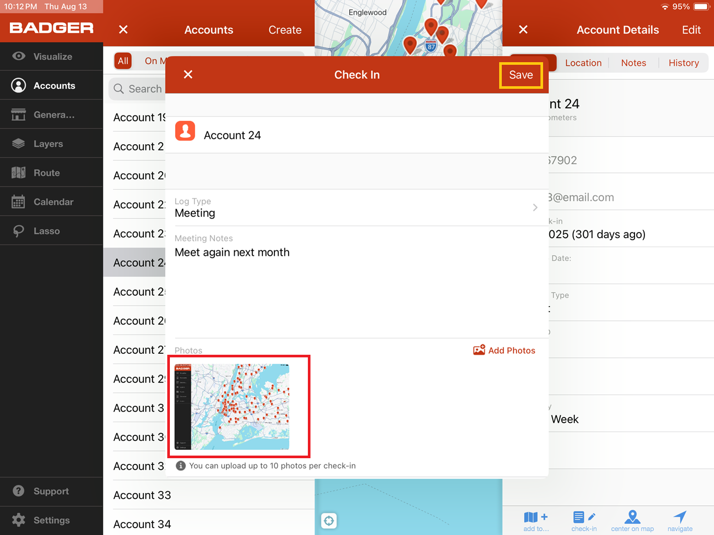Screen dimensions: 714x535
Task: Edit the account details
Action: click(x=692, y=30)
